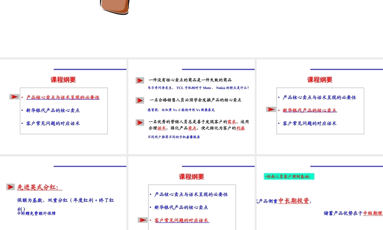Click the 课程纲要 title above red 客户常见问题 item
The width and height of the screenshot is (383, 230).
(191, 177)
